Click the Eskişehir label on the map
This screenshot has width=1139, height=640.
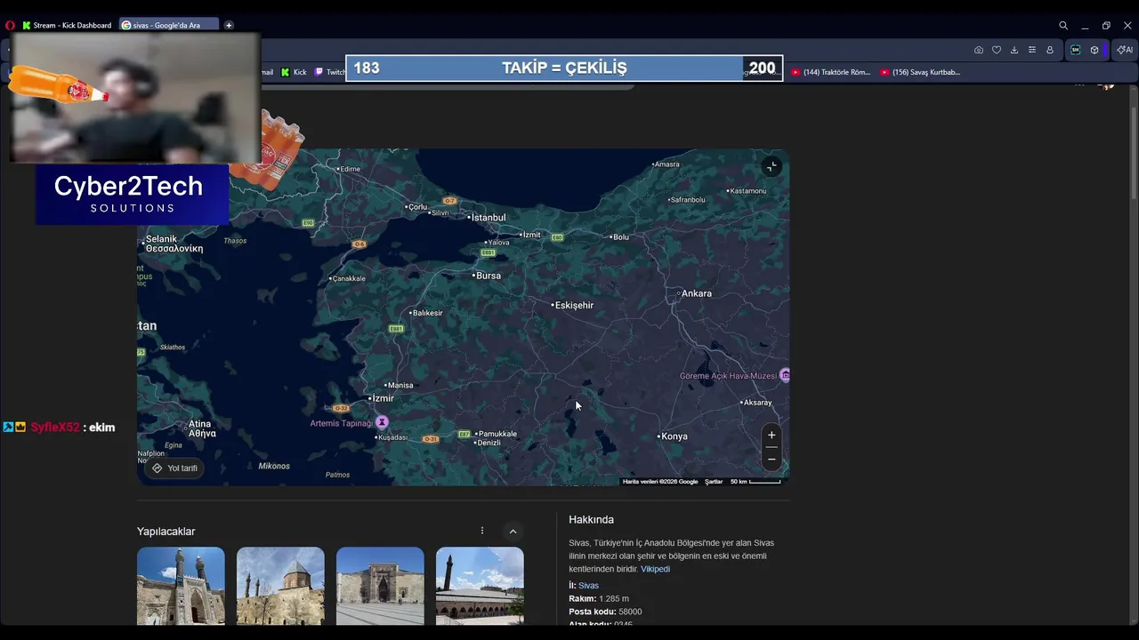575,305
